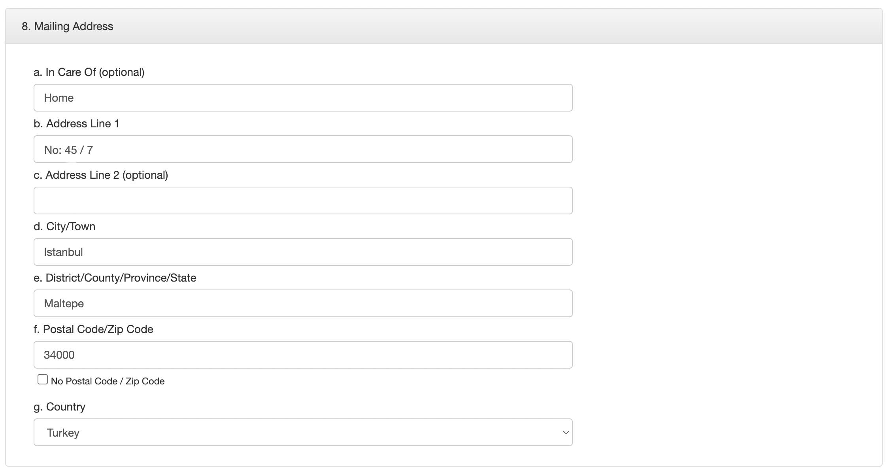Click the 'a. In Care Of (optional)' label
Image resolution: width=891 pixels, height=473 pixels.
(x=89, y=72)
